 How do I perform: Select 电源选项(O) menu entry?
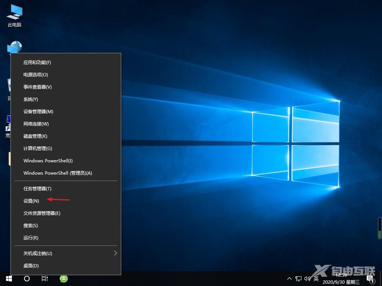tap(66, 74)
